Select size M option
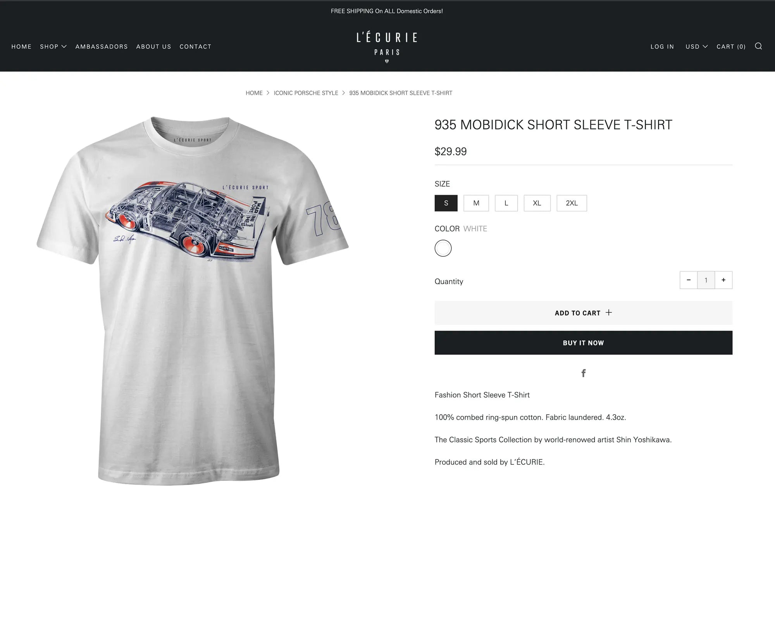This screenshot has width=775, height=631. click(x=476, y=203)
